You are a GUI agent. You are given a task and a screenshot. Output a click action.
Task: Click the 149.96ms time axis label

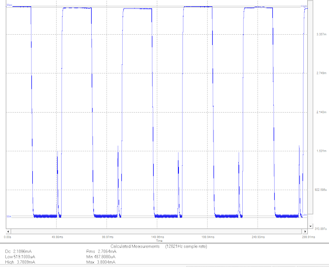[x=158, y=237]
